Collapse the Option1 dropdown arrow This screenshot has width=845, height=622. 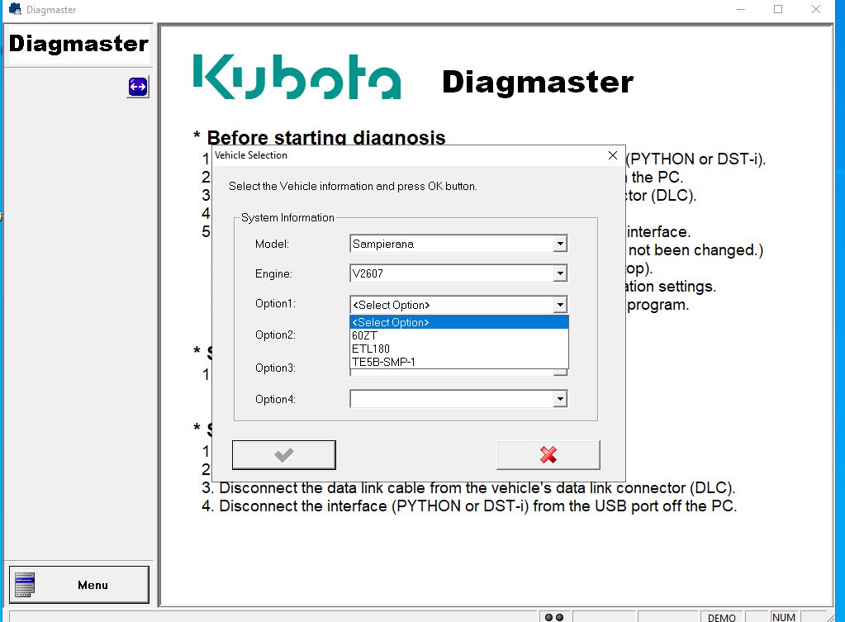pos(561,305)
